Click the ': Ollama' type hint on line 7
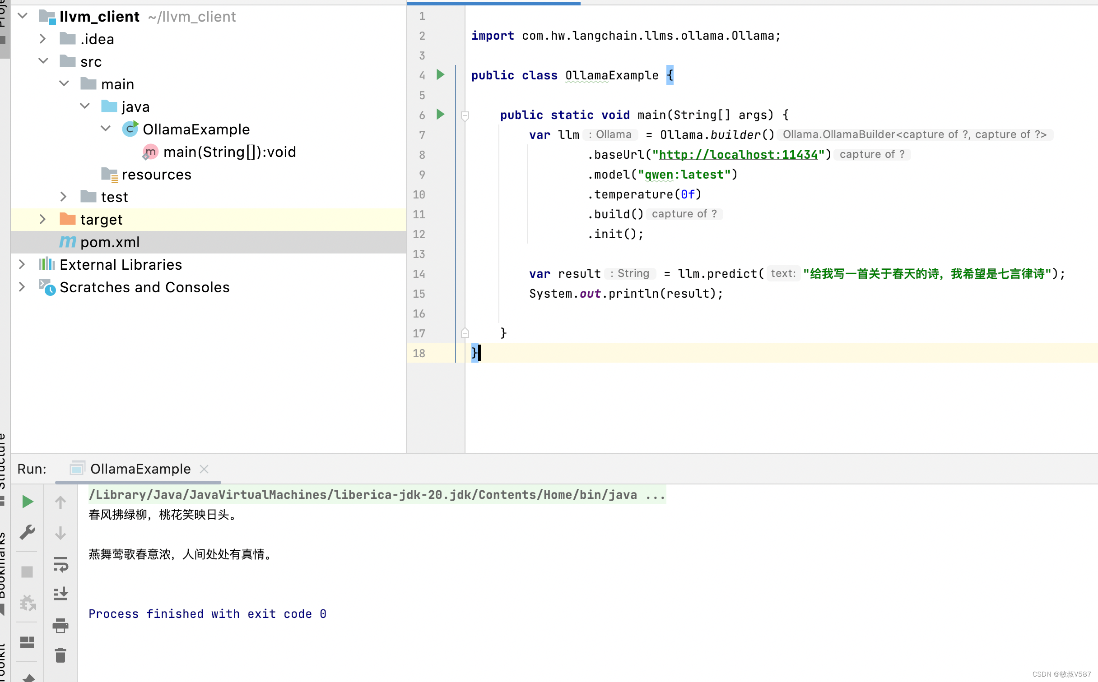Screen dimensions: 1098x682 (x=610, y=134)
